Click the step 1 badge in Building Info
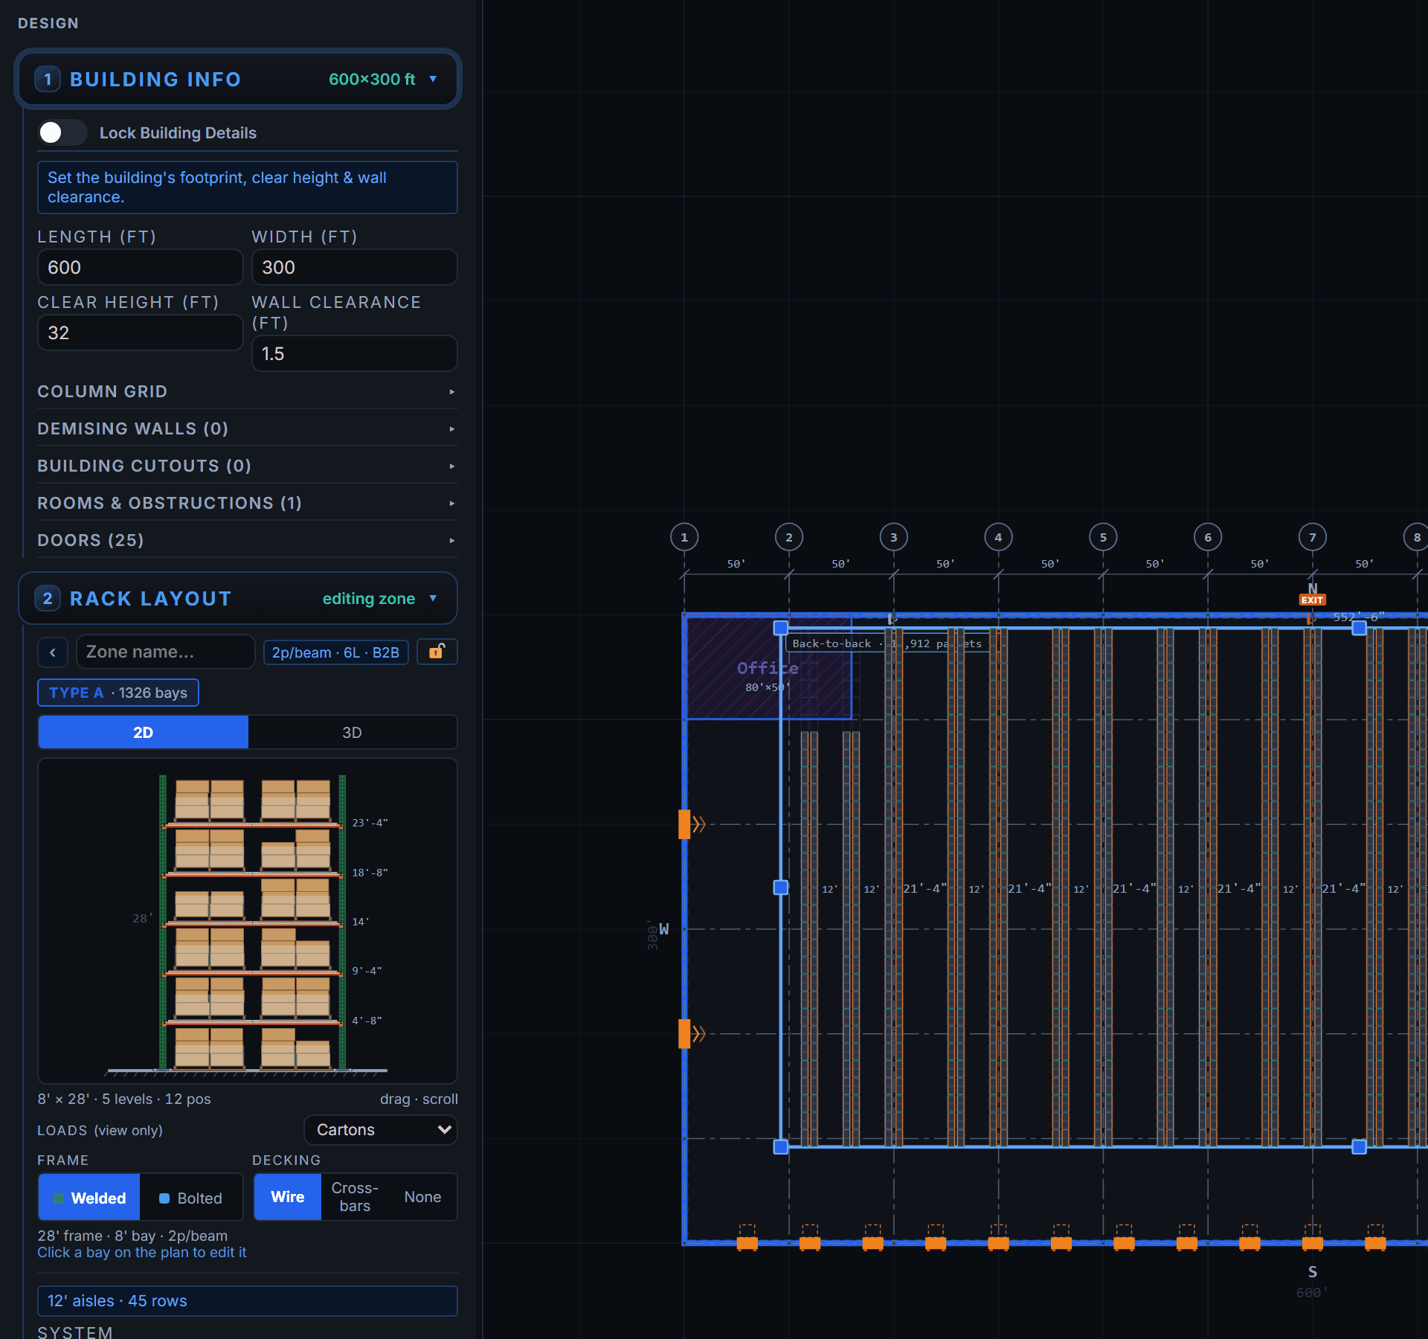 point(48,79)
